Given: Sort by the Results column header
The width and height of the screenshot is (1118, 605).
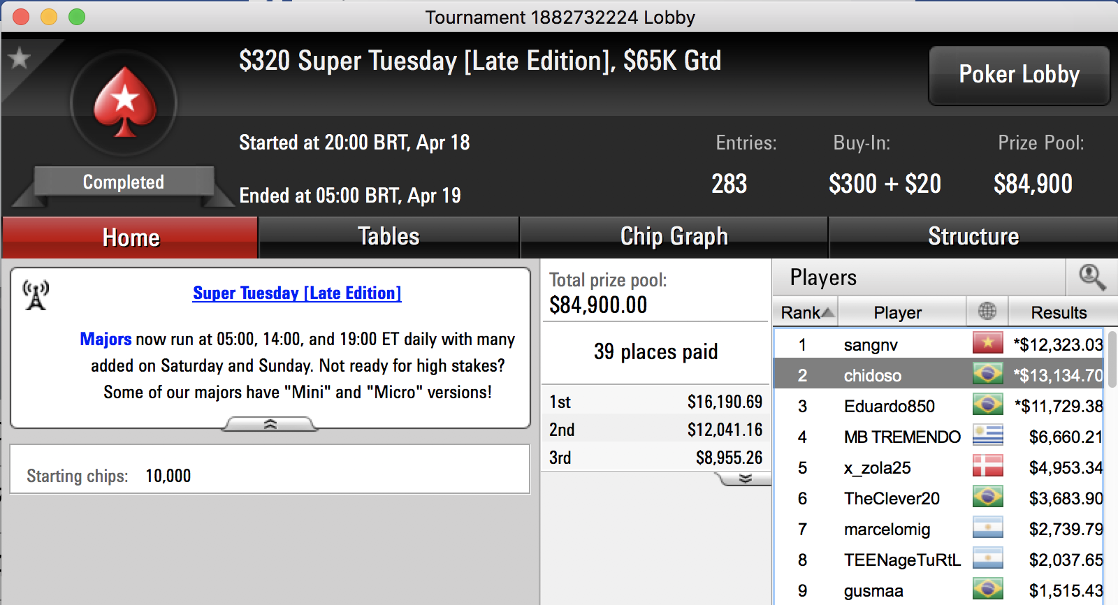Looking at the screenshot, I should [1059, 312].
